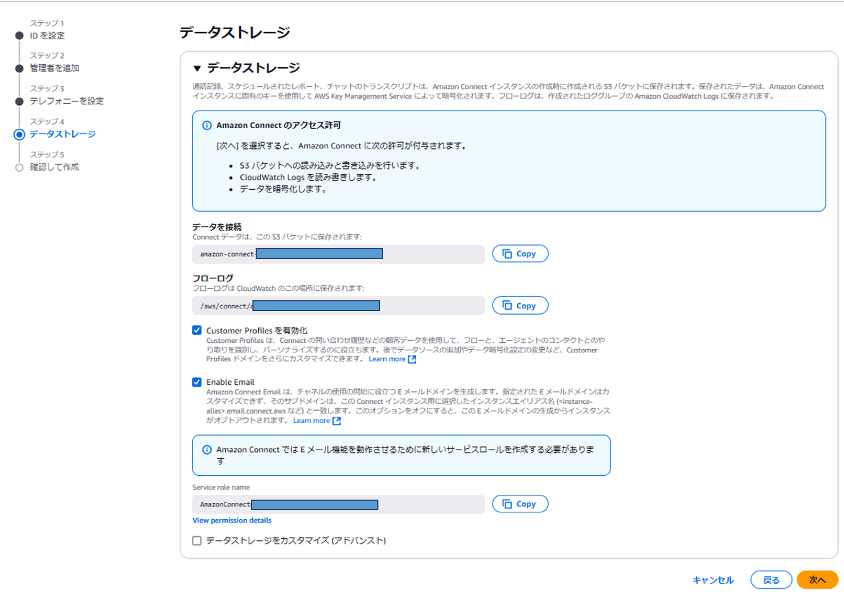Click the 次へ button
Viewport: 844px width, 599px height.
(x=817, y=580)
